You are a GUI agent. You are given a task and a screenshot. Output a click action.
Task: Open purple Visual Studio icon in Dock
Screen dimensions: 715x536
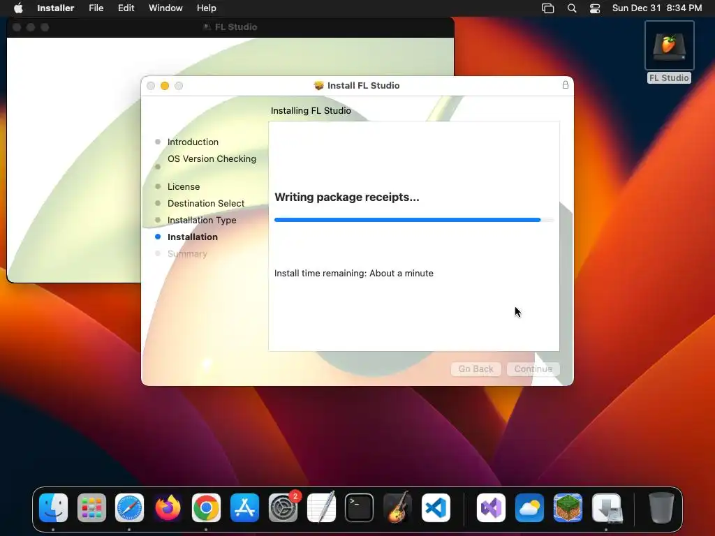point(491,507)
